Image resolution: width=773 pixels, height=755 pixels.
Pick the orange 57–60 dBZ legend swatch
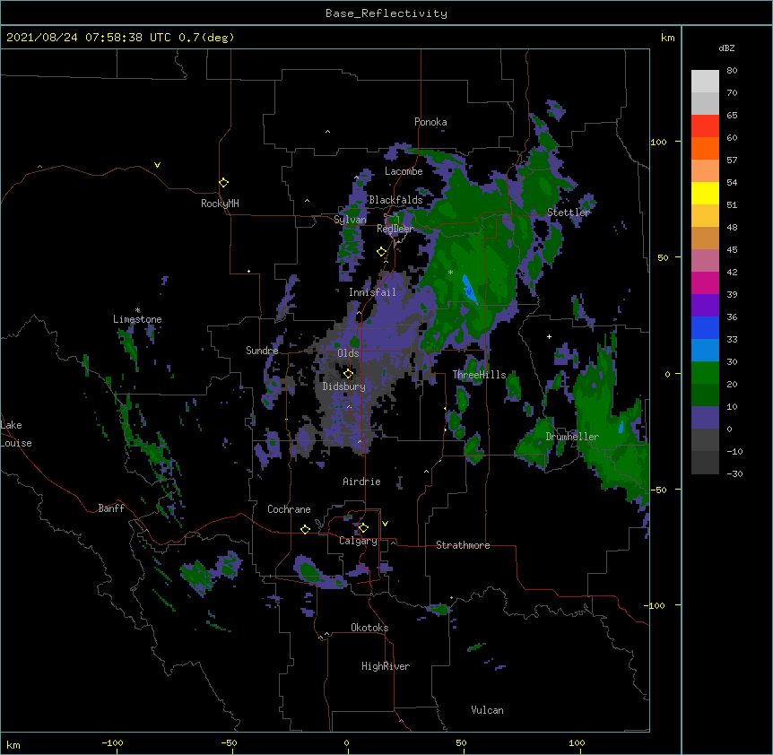705,148
